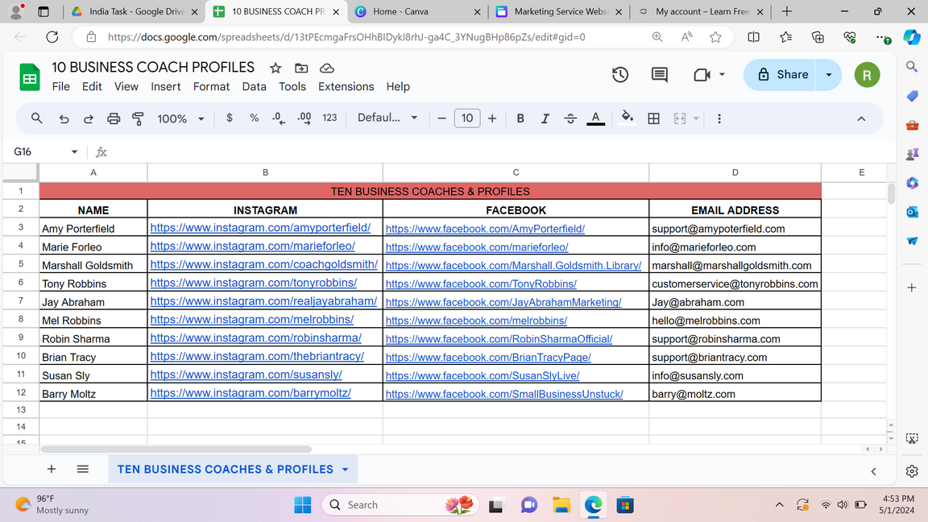928x522 pixels.
Task: Open File Explorer from the taskbar
Action: tap(561, 505)
